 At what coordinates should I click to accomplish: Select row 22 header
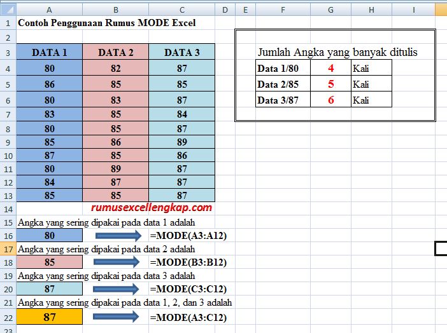coord(8,317)
